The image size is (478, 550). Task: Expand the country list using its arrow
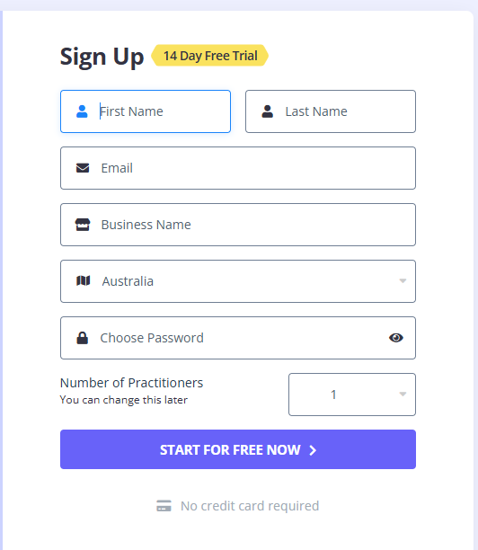pyautogui.click(x=403, y=281)
